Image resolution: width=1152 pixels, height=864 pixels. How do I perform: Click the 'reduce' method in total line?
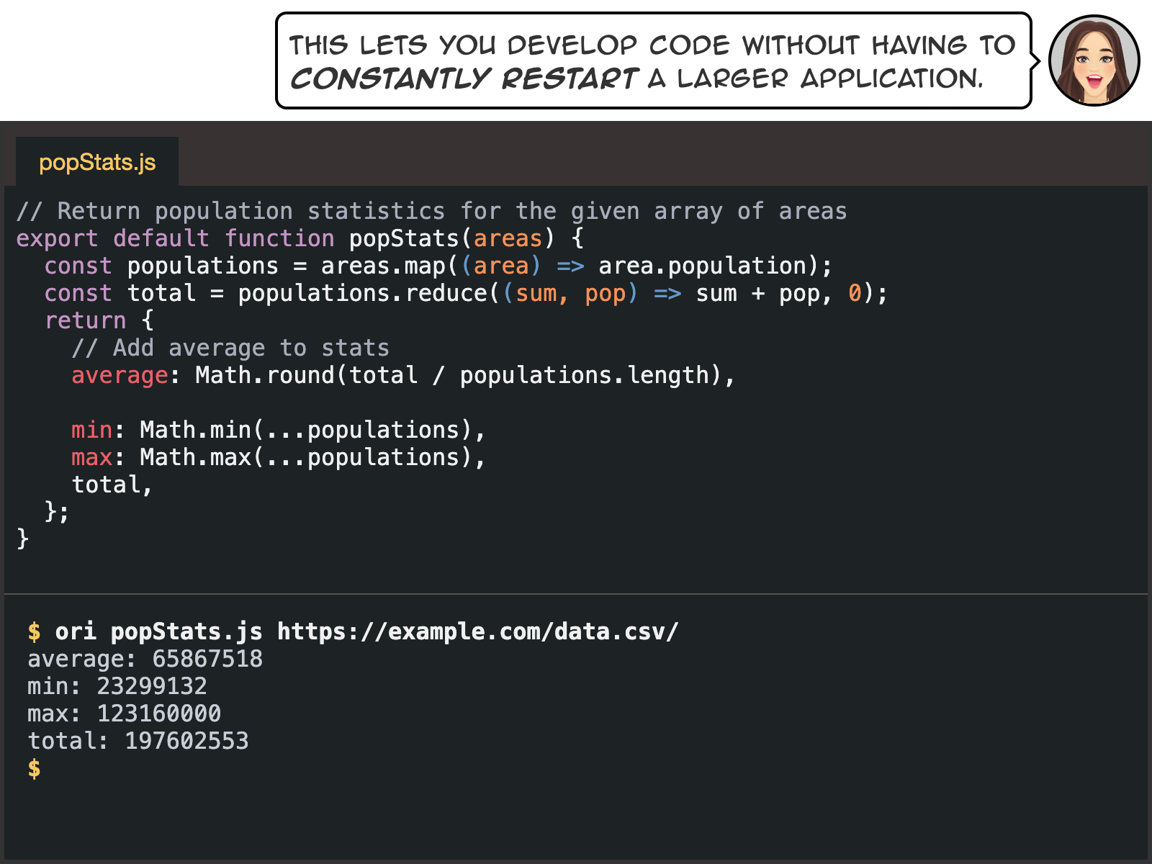(x=446, y=293)
